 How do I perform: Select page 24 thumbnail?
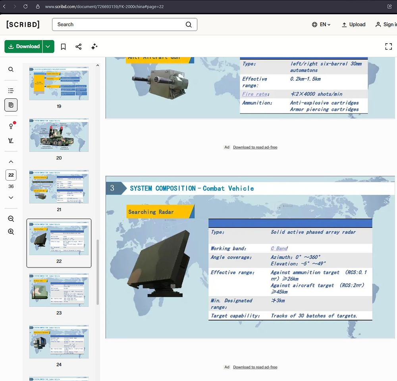pos(59,342)
